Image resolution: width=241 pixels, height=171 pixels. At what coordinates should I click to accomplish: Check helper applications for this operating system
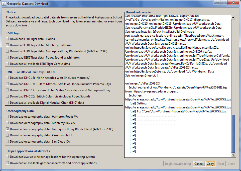coord(7,157)
